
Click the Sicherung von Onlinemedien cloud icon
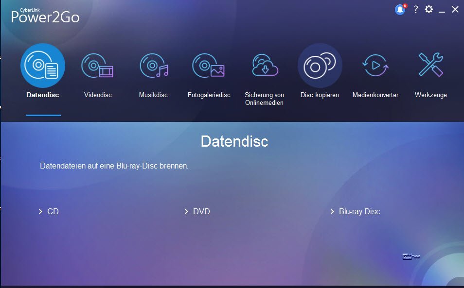265,65
